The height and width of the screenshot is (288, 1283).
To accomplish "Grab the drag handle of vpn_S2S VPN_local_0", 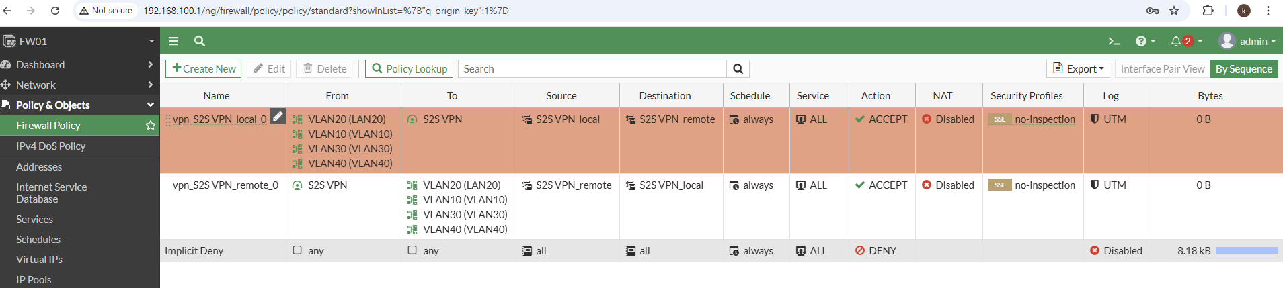I will (168, 120).
